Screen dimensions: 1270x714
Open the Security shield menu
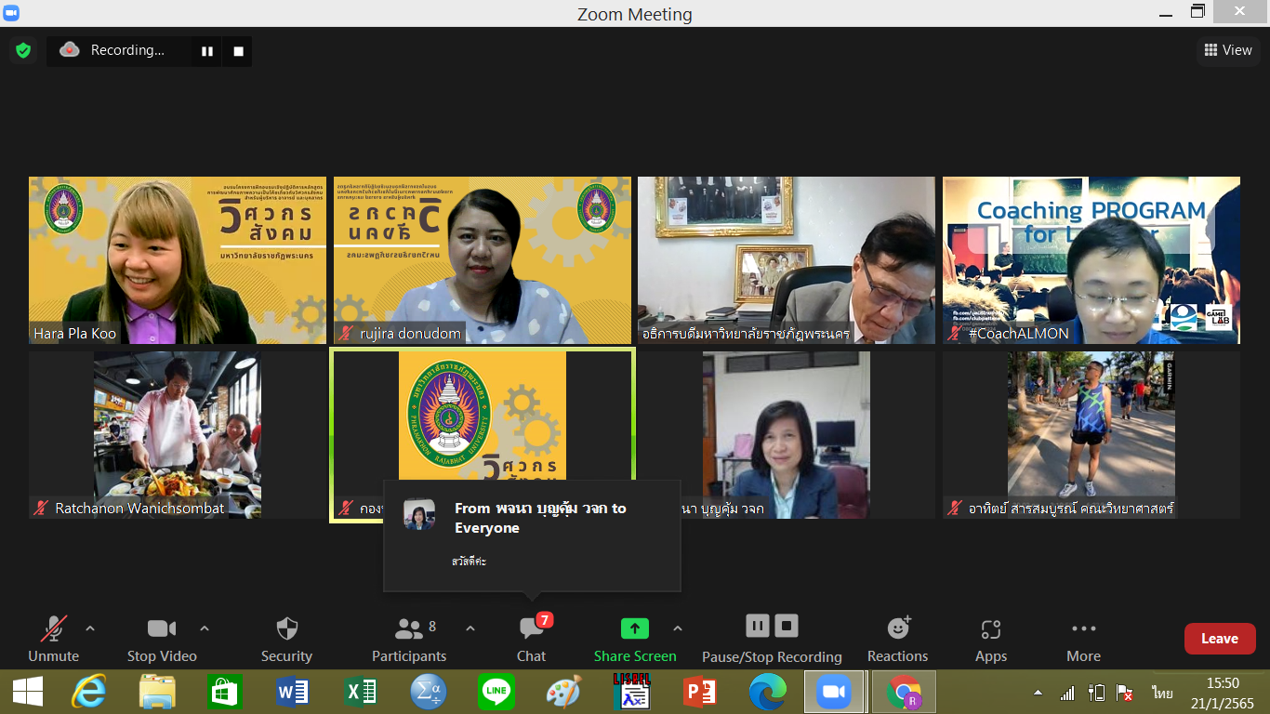286,640
